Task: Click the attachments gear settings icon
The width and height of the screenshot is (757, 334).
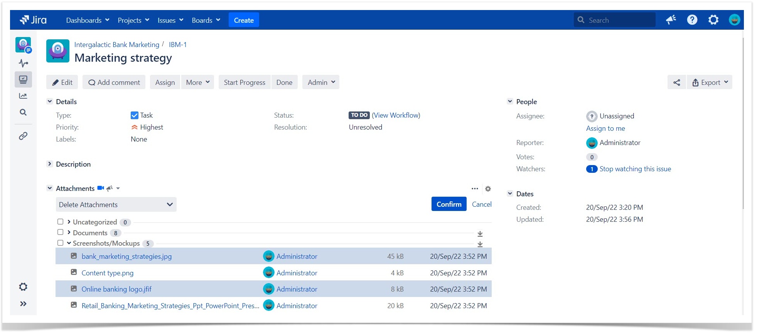Action: coord(488,189)
